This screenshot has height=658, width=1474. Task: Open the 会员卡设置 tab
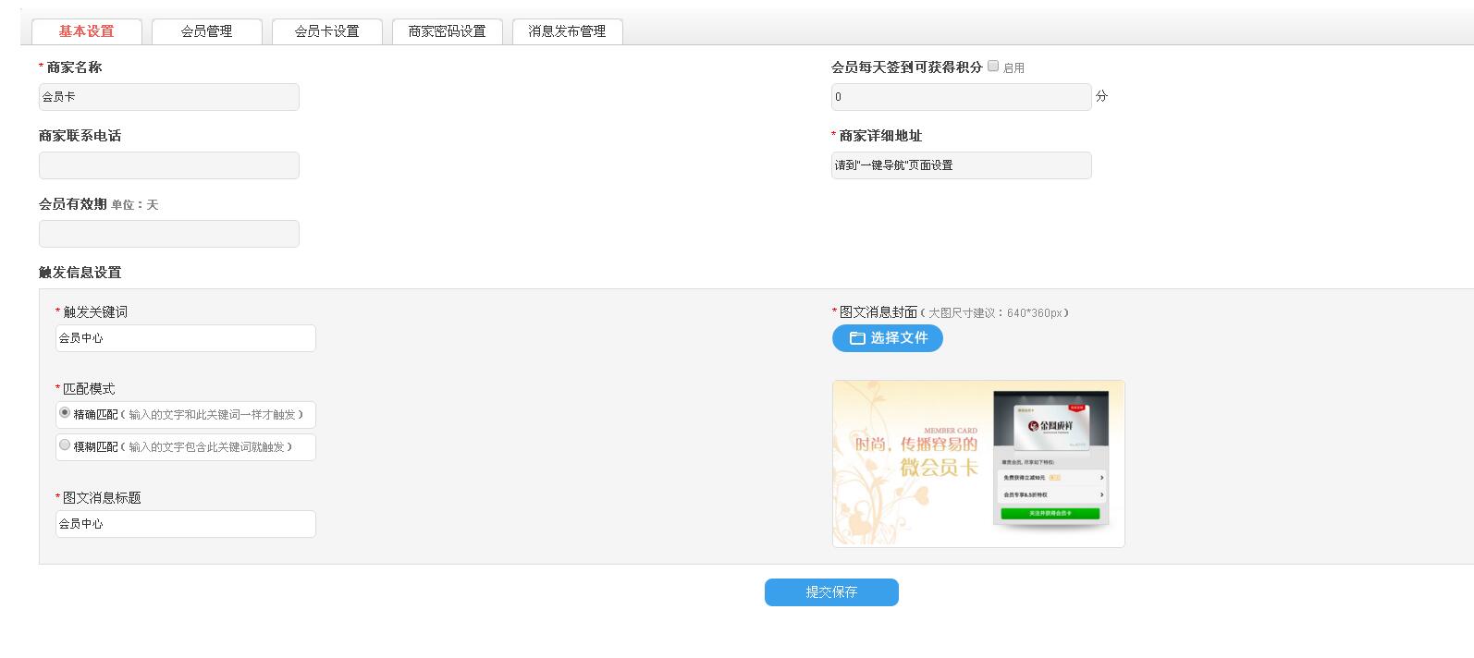tap(326, 31)
